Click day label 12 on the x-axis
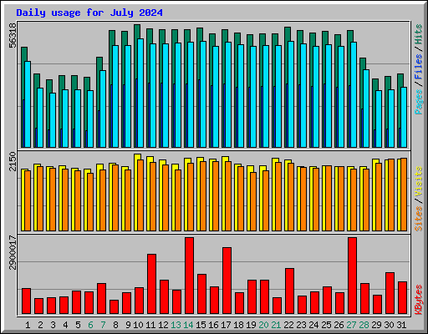The image size is (428, 334). [163, 325]
